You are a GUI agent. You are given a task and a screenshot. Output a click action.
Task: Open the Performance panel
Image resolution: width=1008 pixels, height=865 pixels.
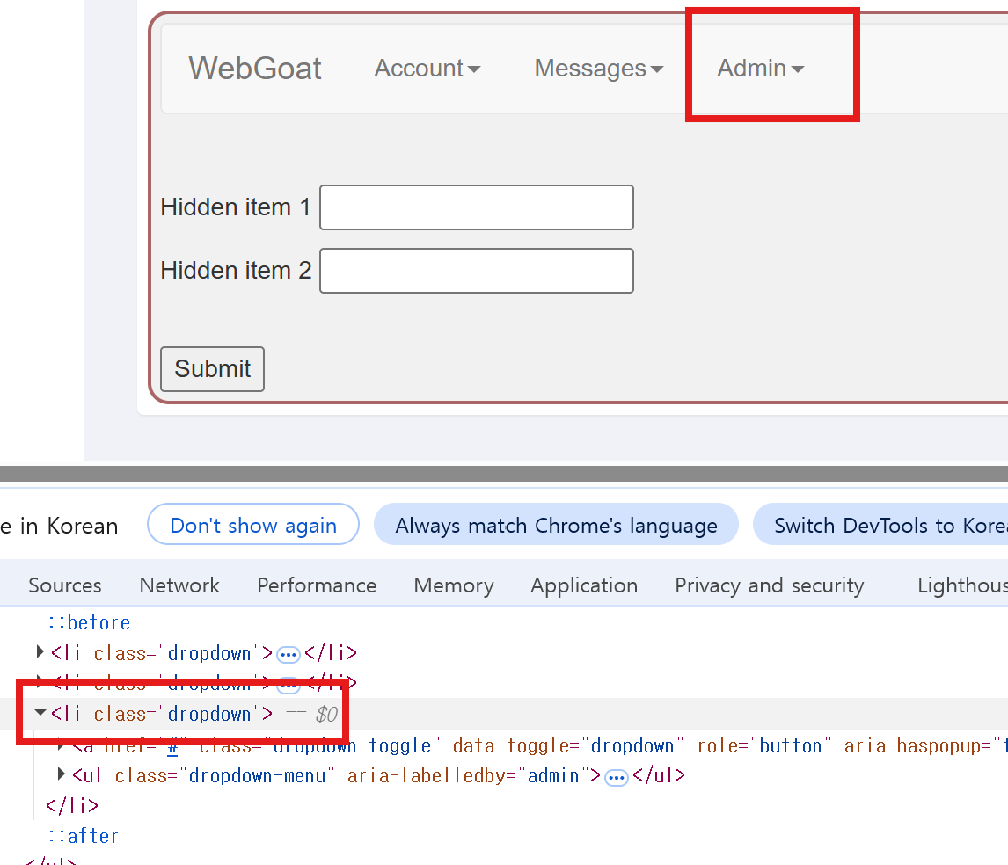coord(316,585)
